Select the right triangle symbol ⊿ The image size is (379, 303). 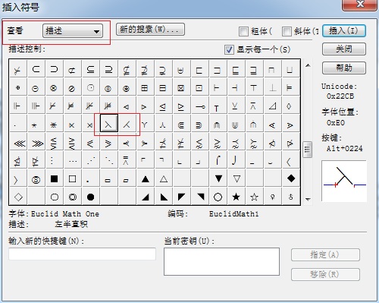coord(272,106)
